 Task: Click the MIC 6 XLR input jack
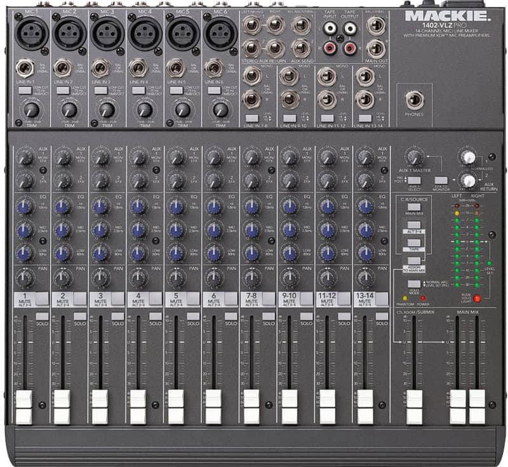pos(220,34)
